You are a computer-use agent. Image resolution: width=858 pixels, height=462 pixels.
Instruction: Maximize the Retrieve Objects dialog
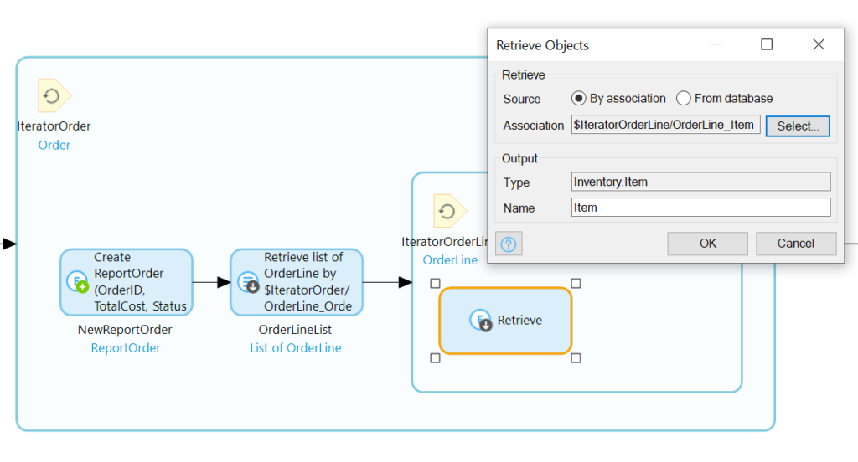click(766, 45)
